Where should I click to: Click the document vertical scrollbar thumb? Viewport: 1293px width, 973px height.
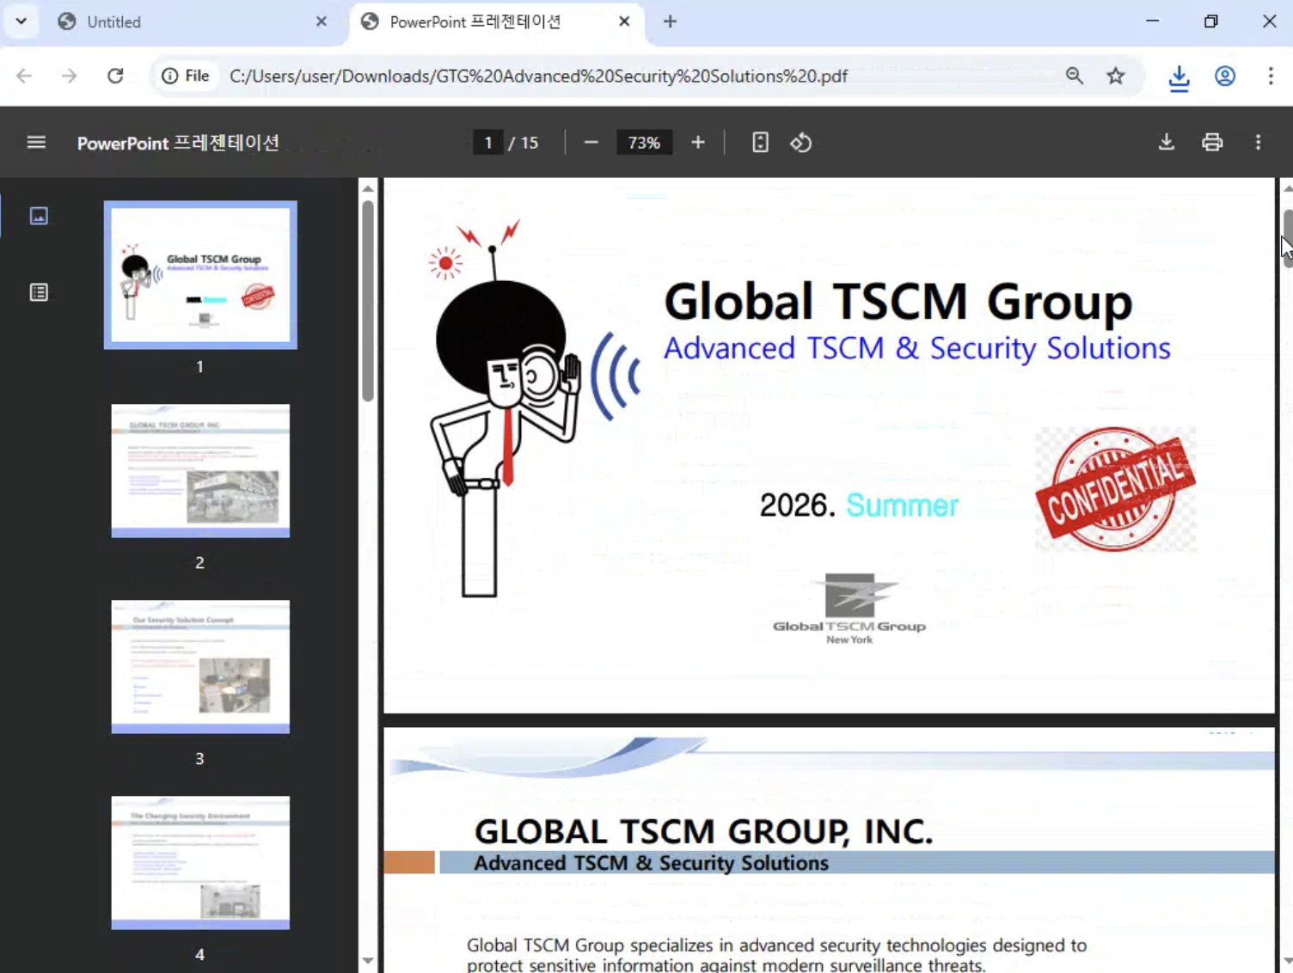(x=1287, y=238)
